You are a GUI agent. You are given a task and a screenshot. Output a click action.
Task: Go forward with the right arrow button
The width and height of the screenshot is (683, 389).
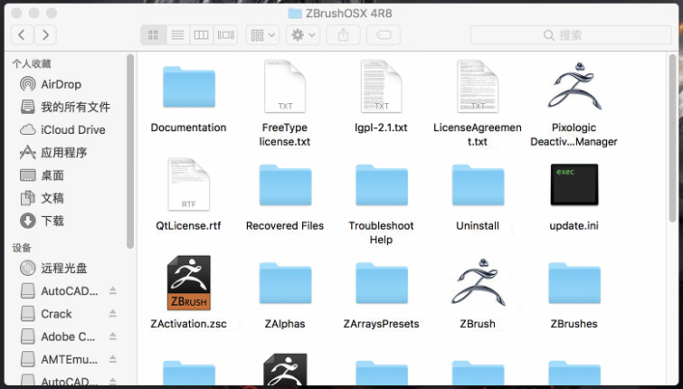[45, 35]
